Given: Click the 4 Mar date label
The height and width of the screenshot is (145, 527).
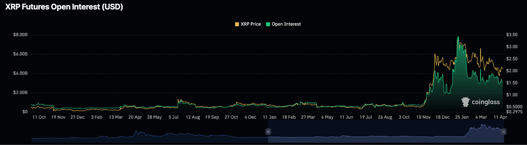Looking at the screenshot, I should point(481,117).
